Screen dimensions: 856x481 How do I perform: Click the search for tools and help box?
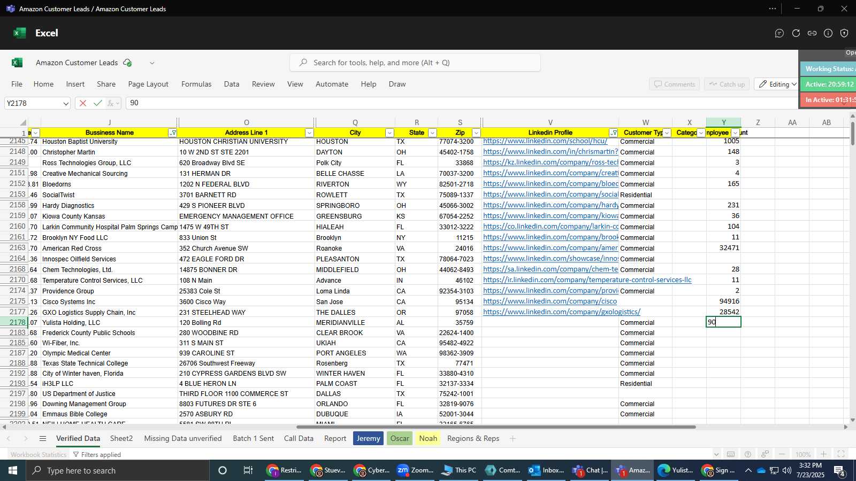(x=415, y=63)
